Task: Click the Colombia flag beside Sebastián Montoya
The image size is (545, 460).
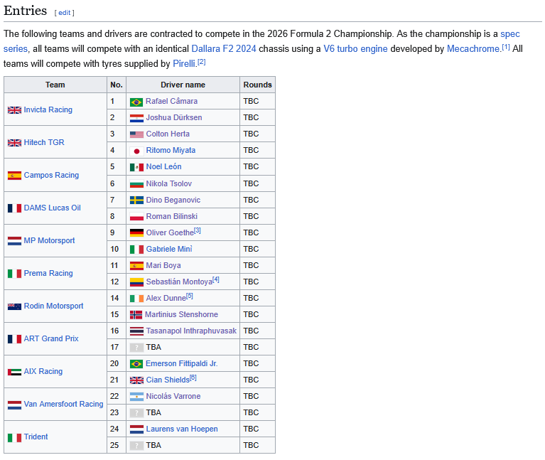Action: pos(136,282)
